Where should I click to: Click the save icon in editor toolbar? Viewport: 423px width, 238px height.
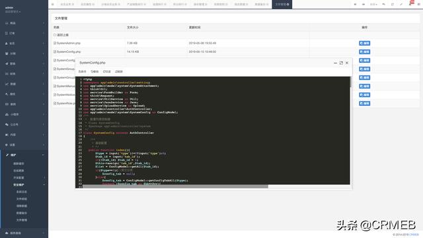pyautogui.click(x=82, y=71)
